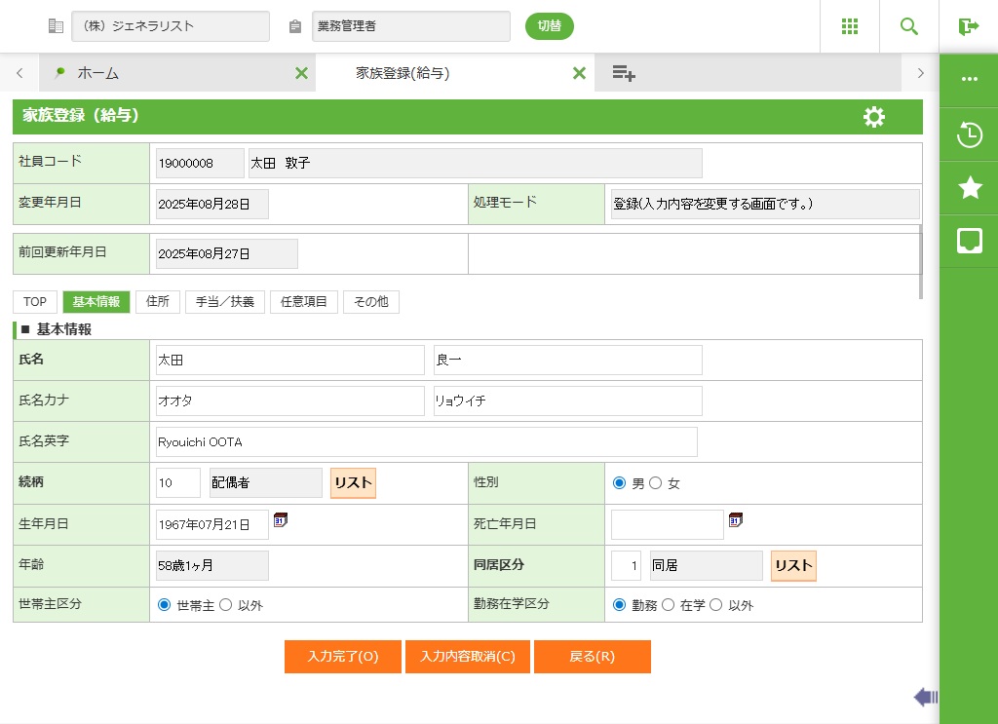Open the リスト lookup for 続柄
Image resolution: width=998 pixels, height=724 pixels.
353,483
